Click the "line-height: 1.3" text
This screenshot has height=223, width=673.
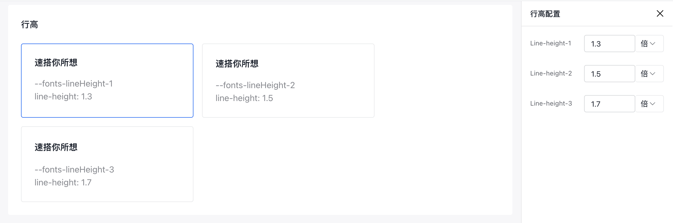63,96
